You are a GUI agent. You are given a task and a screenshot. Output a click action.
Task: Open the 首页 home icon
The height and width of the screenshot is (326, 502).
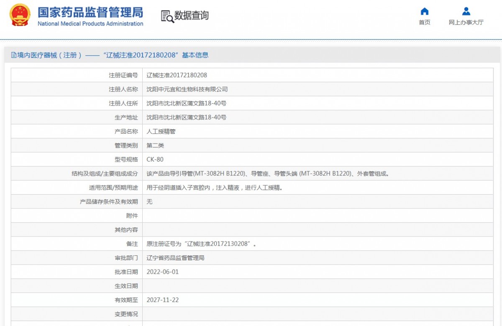click(x=425, y=11)
